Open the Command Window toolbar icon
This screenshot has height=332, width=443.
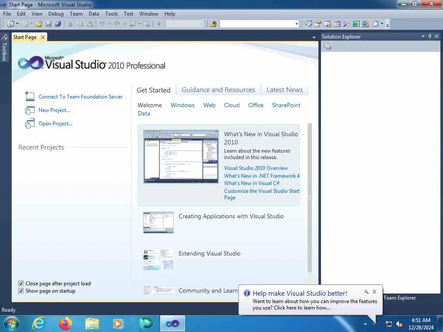375,24
